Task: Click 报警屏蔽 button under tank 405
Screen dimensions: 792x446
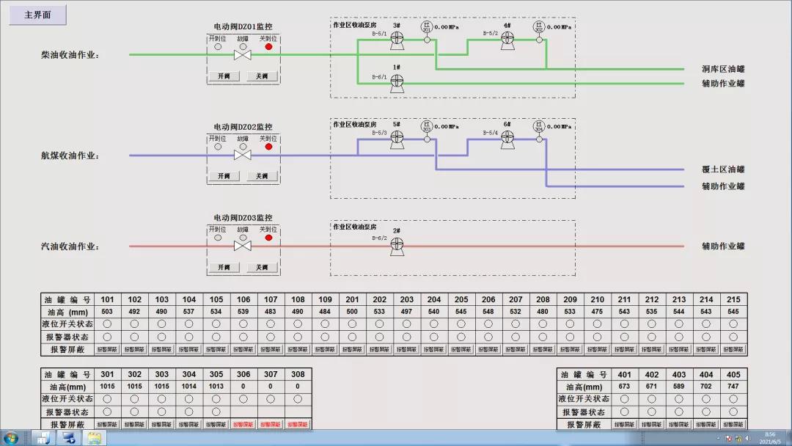Action: pyautogui.click(x=733, y=425)
